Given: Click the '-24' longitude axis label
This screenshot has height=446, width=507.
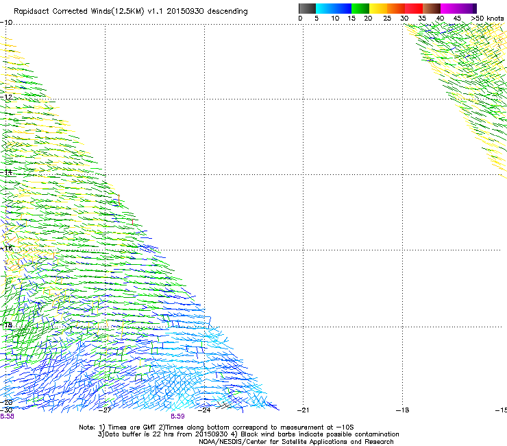Looking at the screenshot, I should click(204, 410).
